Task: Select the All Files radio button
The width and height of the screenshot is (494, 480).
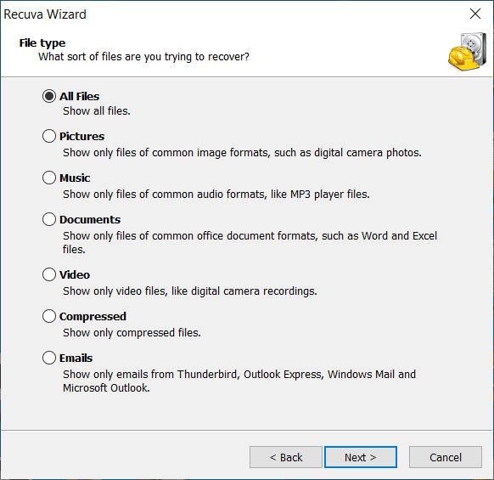Action: [49, 96]
